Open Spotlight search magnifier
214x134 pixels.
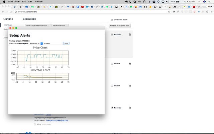pos(199,2)
